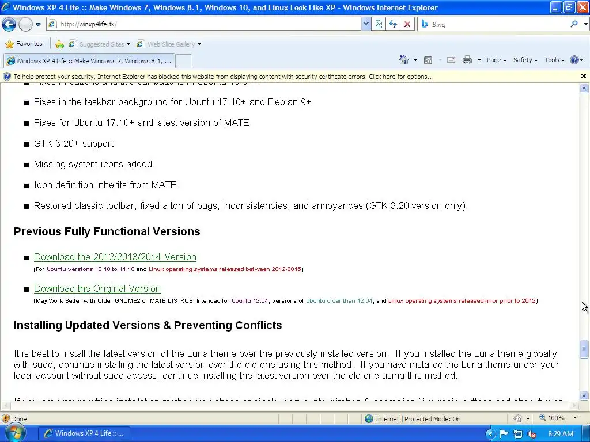This screenshot has width=590, height=442.
Task: Click the network tray icon
Action: 518,434
